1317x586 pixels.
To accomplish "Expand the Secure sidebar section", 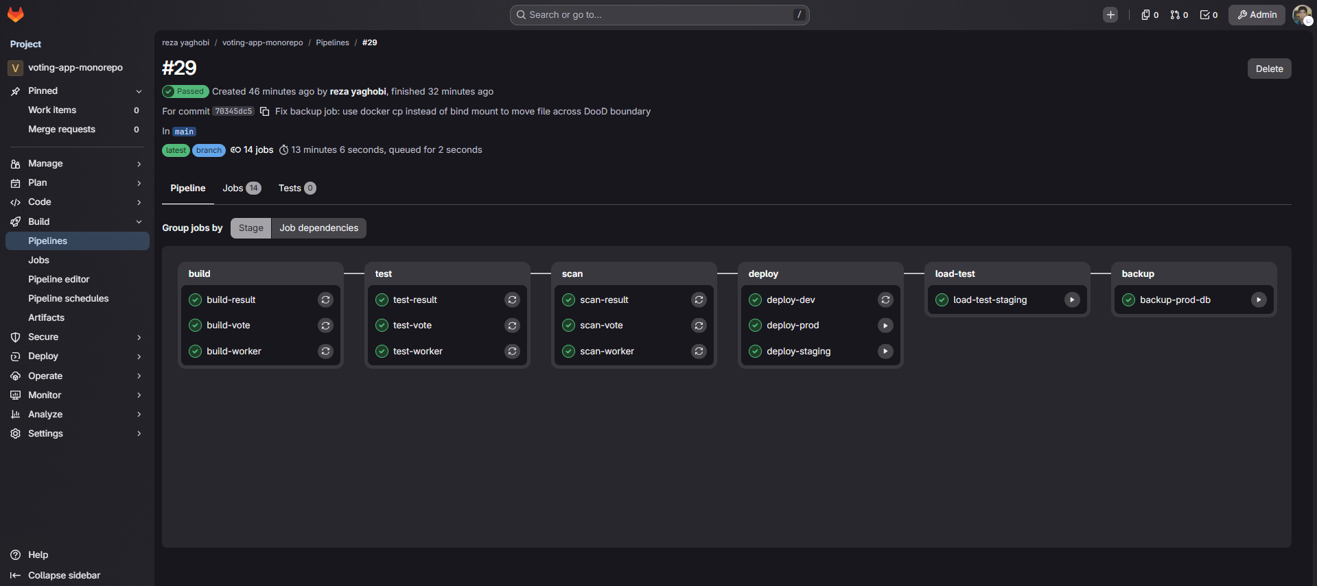I will point(77,337).
